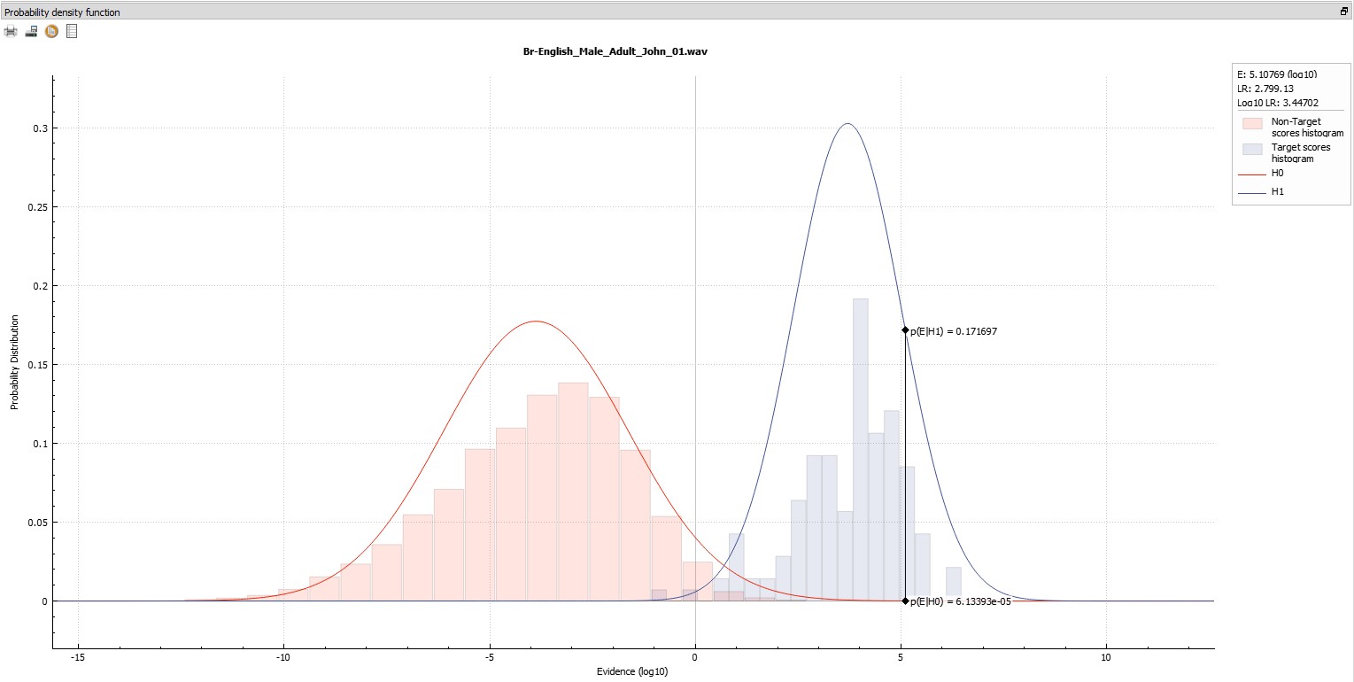Click the x-axis tick label -10

point(283,659)
